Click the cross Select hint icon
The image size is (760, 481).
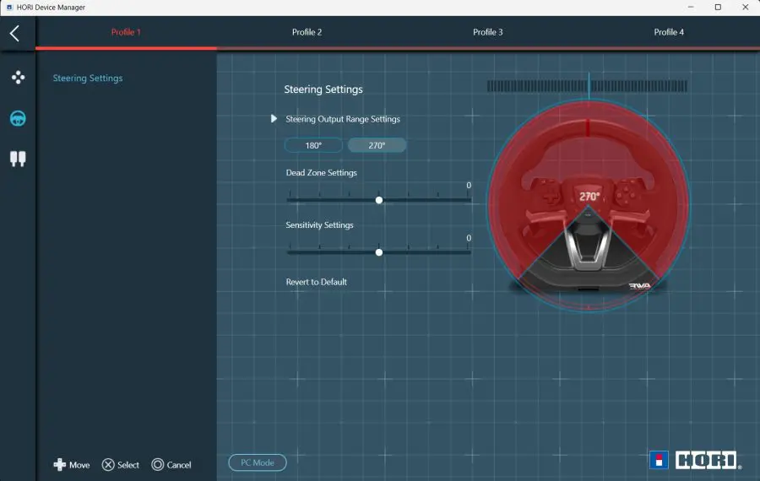[108, 464]
